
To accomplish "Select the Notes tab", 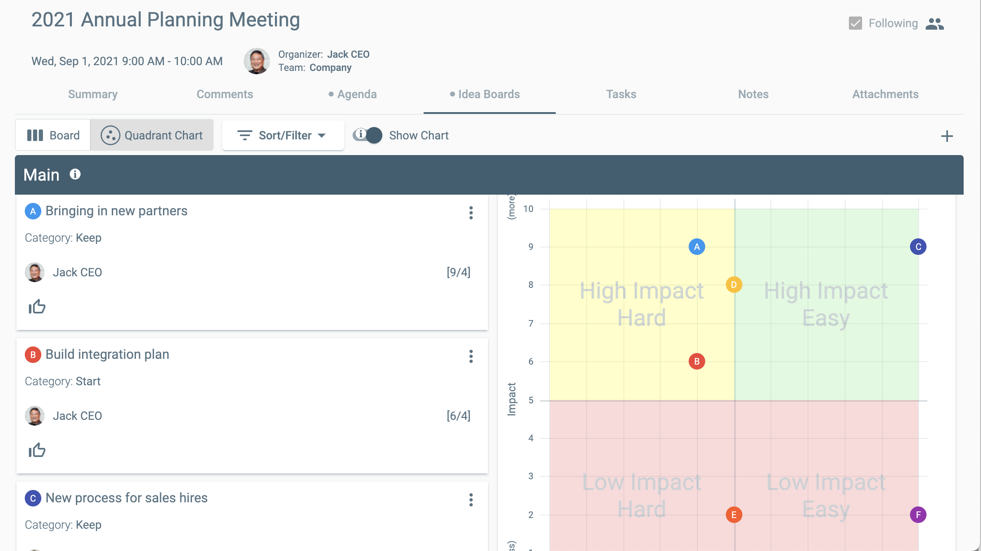I will tap(753, 94).
